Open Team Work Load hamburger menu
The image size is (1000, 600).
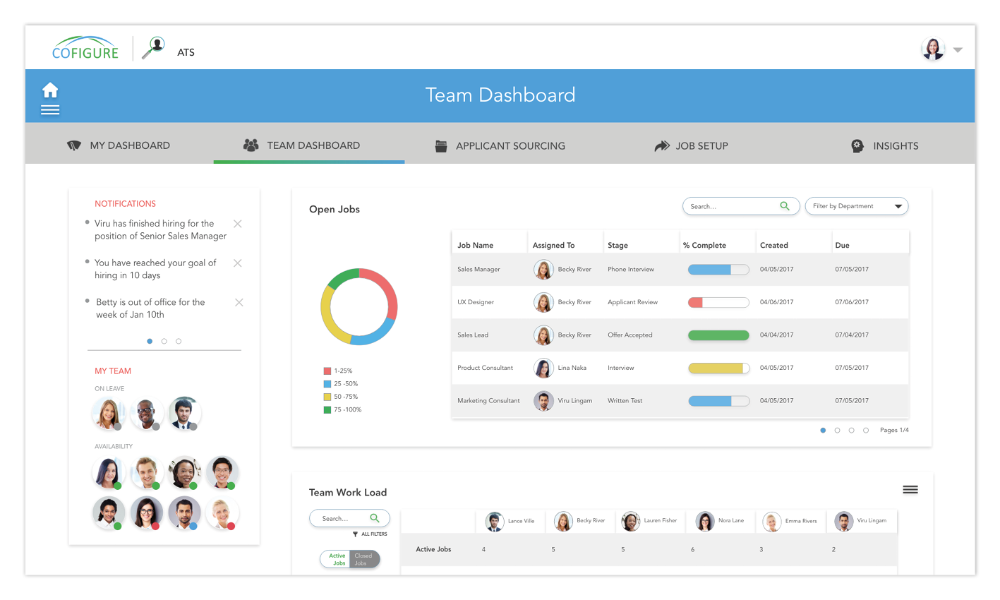coord(910,490)
